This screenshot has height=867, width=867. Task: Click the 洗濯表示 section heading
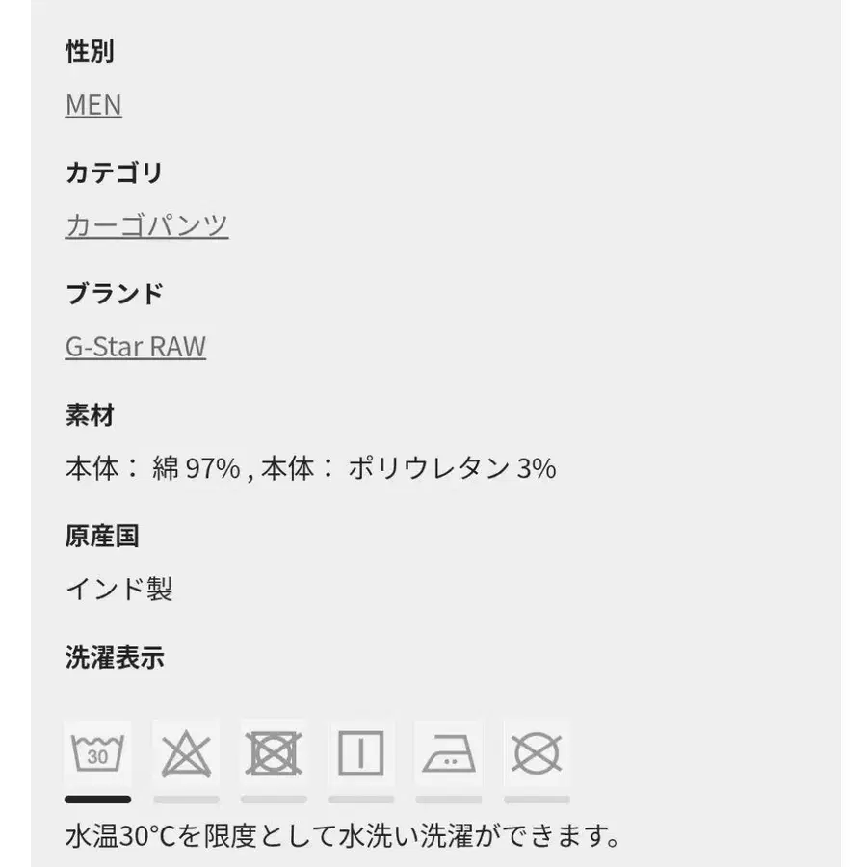115,658
